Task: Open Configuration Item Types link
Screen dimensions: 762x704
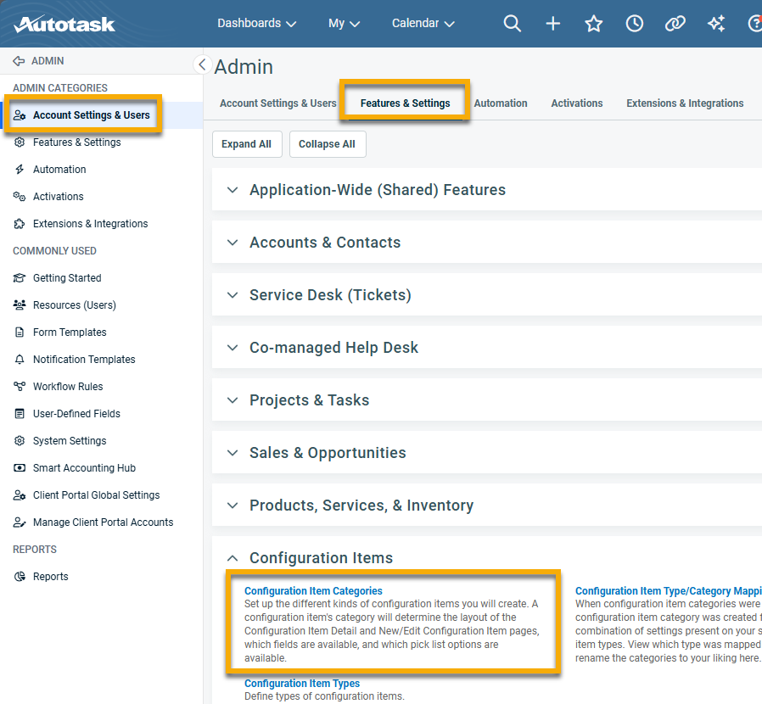Action: (x=302, y=684)
